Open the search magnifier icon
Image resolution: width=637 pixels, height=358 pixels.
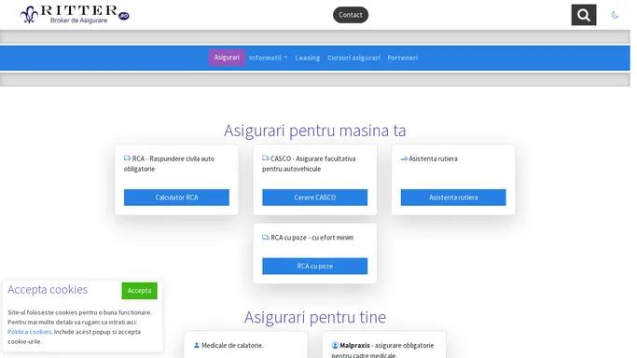tap(584, 15)
